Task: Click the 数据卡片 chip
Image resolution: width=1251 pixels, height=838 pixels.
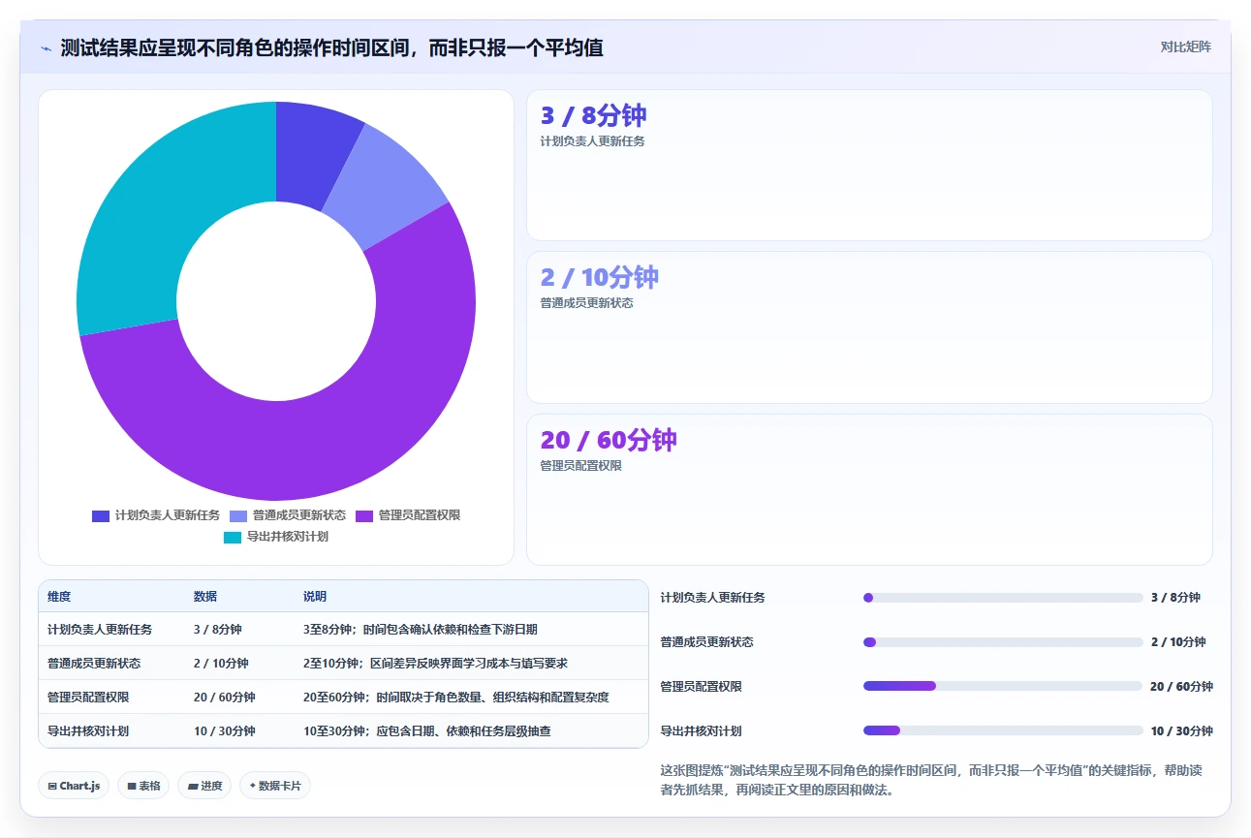Action: pyautogui.click(x=275, y=786)
